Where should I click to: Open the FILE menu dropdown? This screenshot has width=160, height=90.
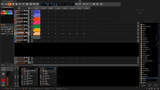[x=2, y=4]
